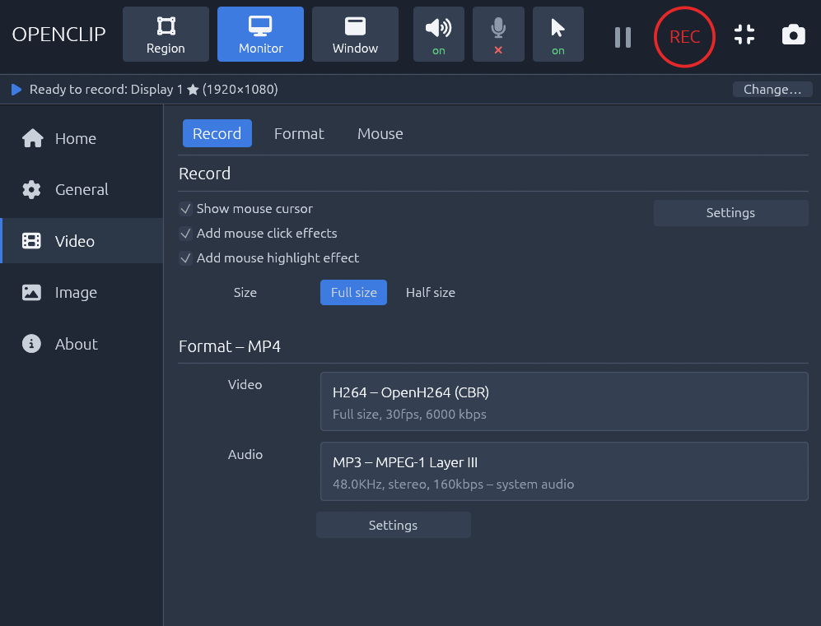Toggle microphone recording
This screenshot has height=626, width=821.
pos(498,35)
